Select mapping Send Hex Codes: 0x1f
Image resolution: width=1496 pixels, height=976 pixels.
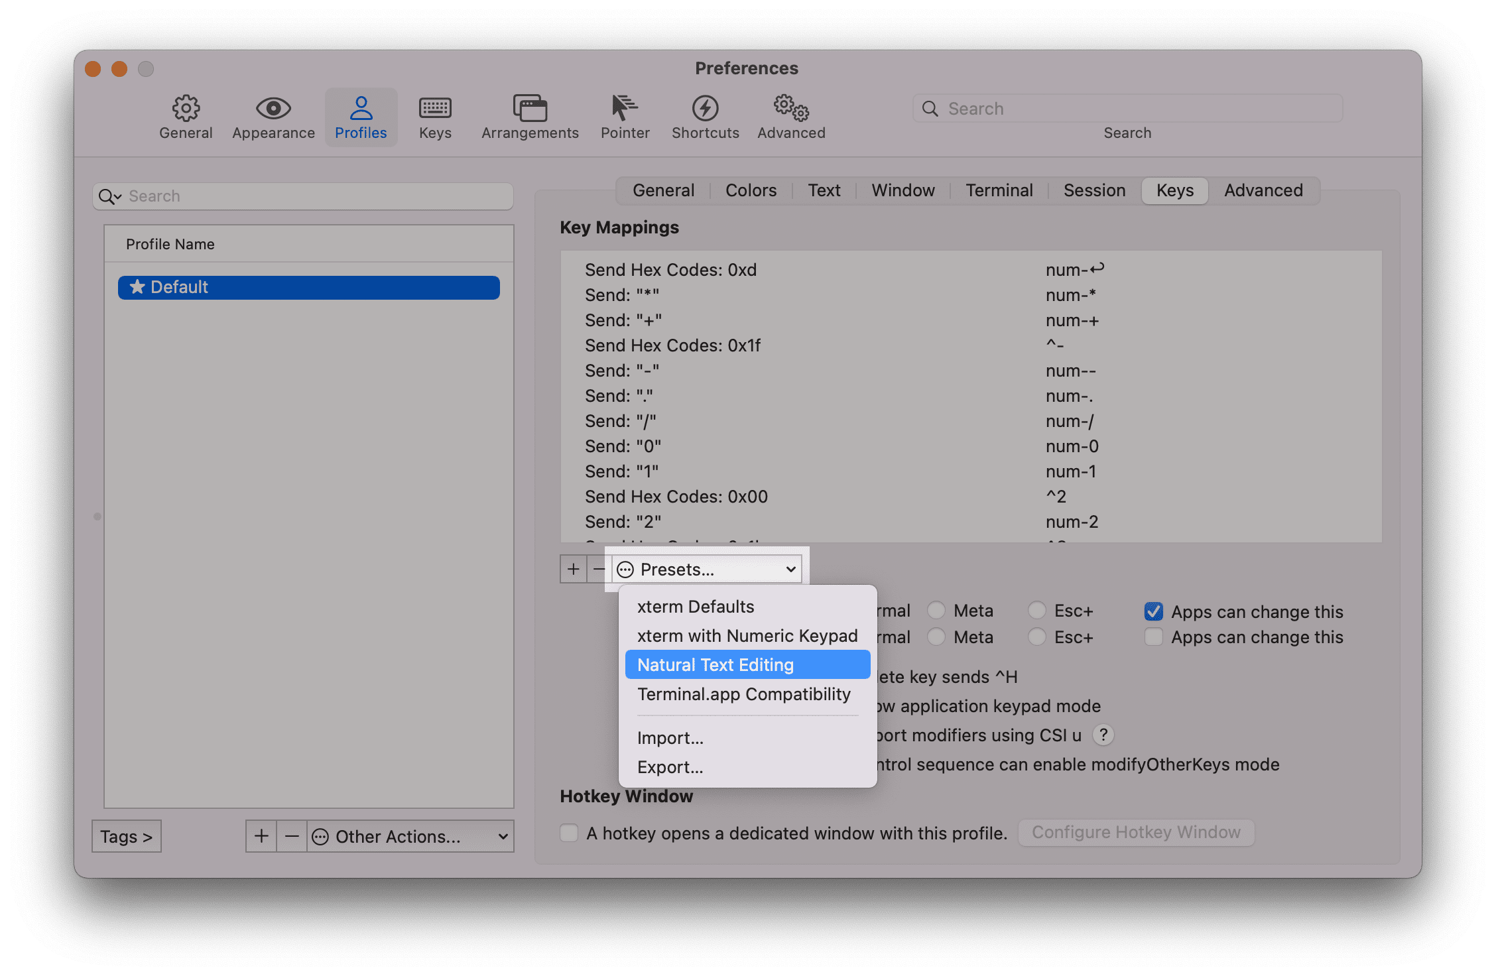(x=971, y=345)
